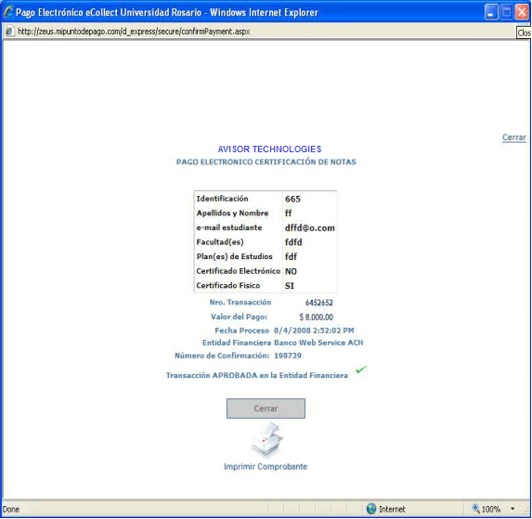Click the Nro. Transacción label

240,303
